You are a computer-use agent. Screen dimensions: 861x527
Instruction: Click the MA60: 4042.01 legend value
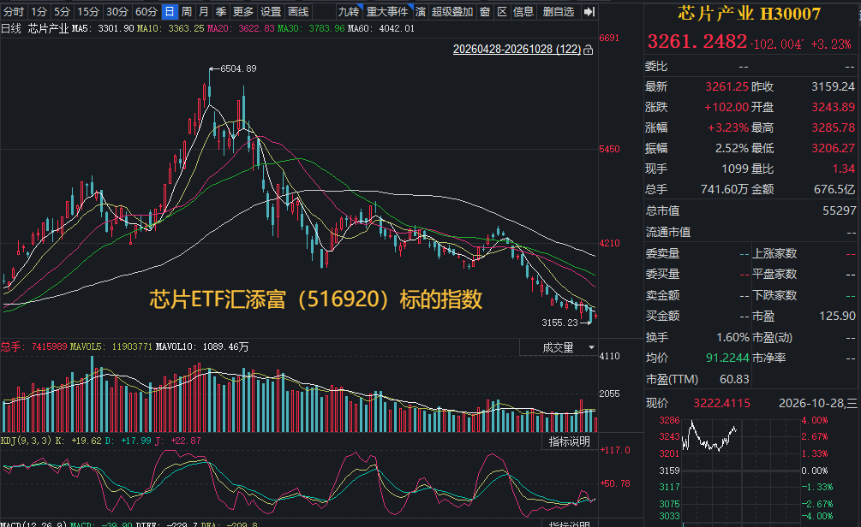381,28
